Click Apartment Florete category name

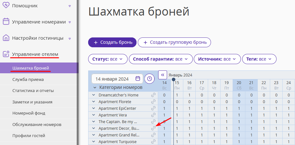[115, 102]
